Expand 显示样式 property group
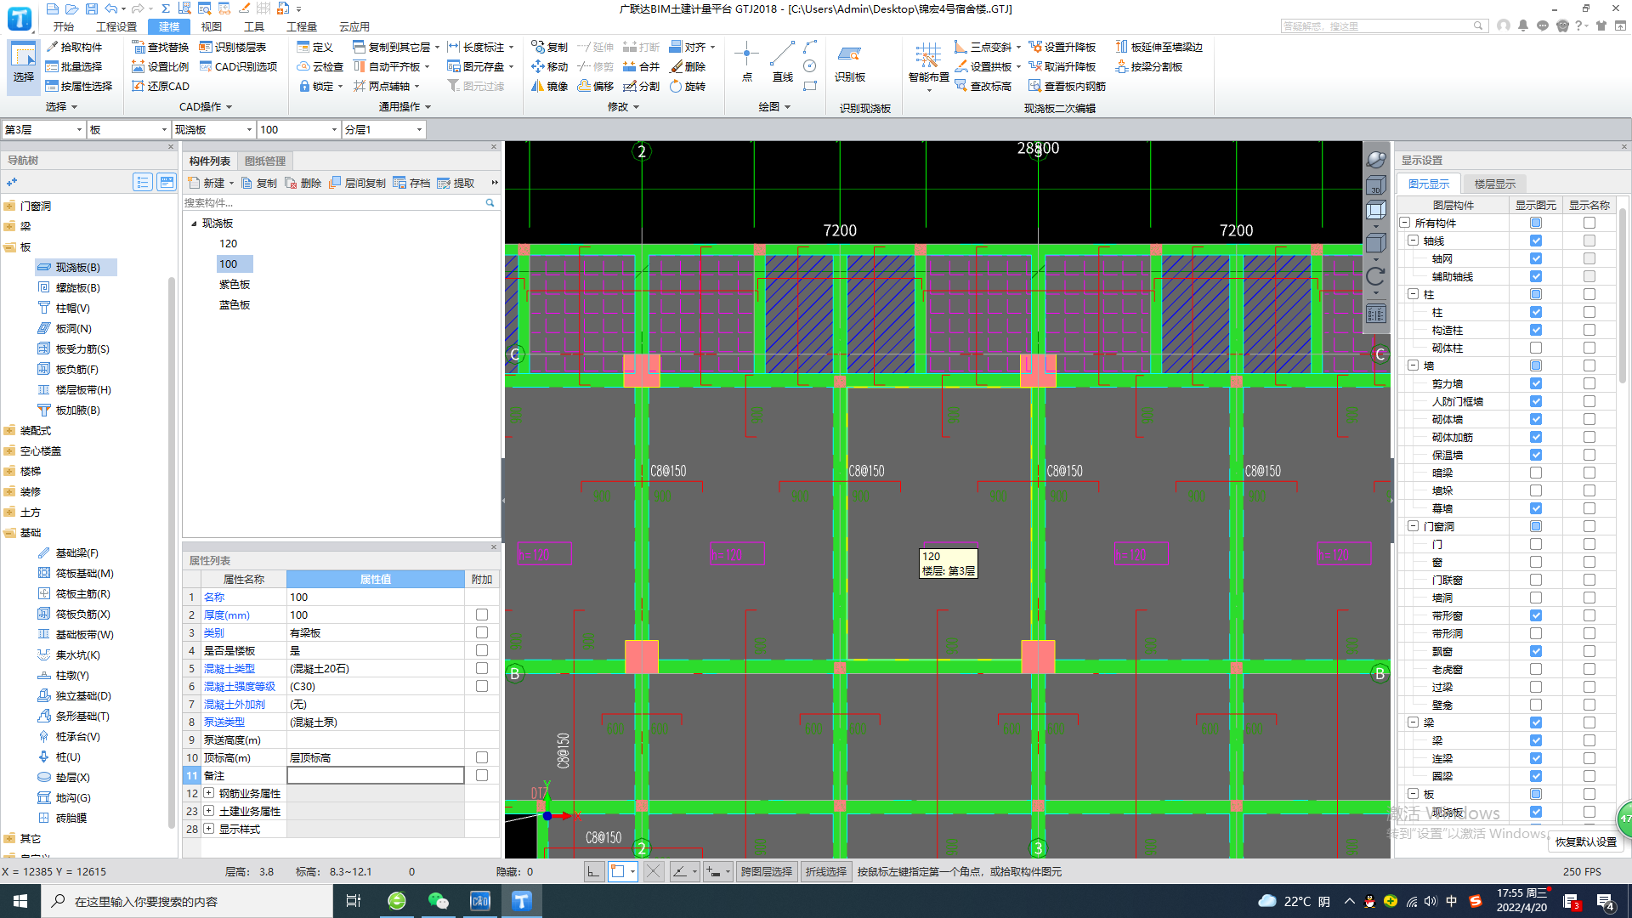The height and width of the screenshot is (918, 1632). [x=208, y=829]
